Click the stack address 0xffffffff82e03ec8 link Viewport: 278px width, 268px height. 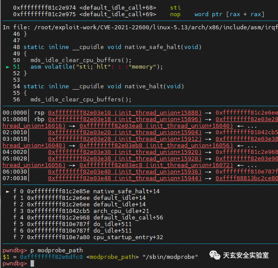[111, 165]
